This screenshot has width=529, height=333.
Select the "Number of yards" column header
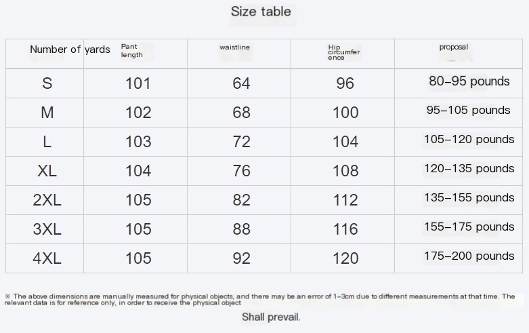[70, 50]
